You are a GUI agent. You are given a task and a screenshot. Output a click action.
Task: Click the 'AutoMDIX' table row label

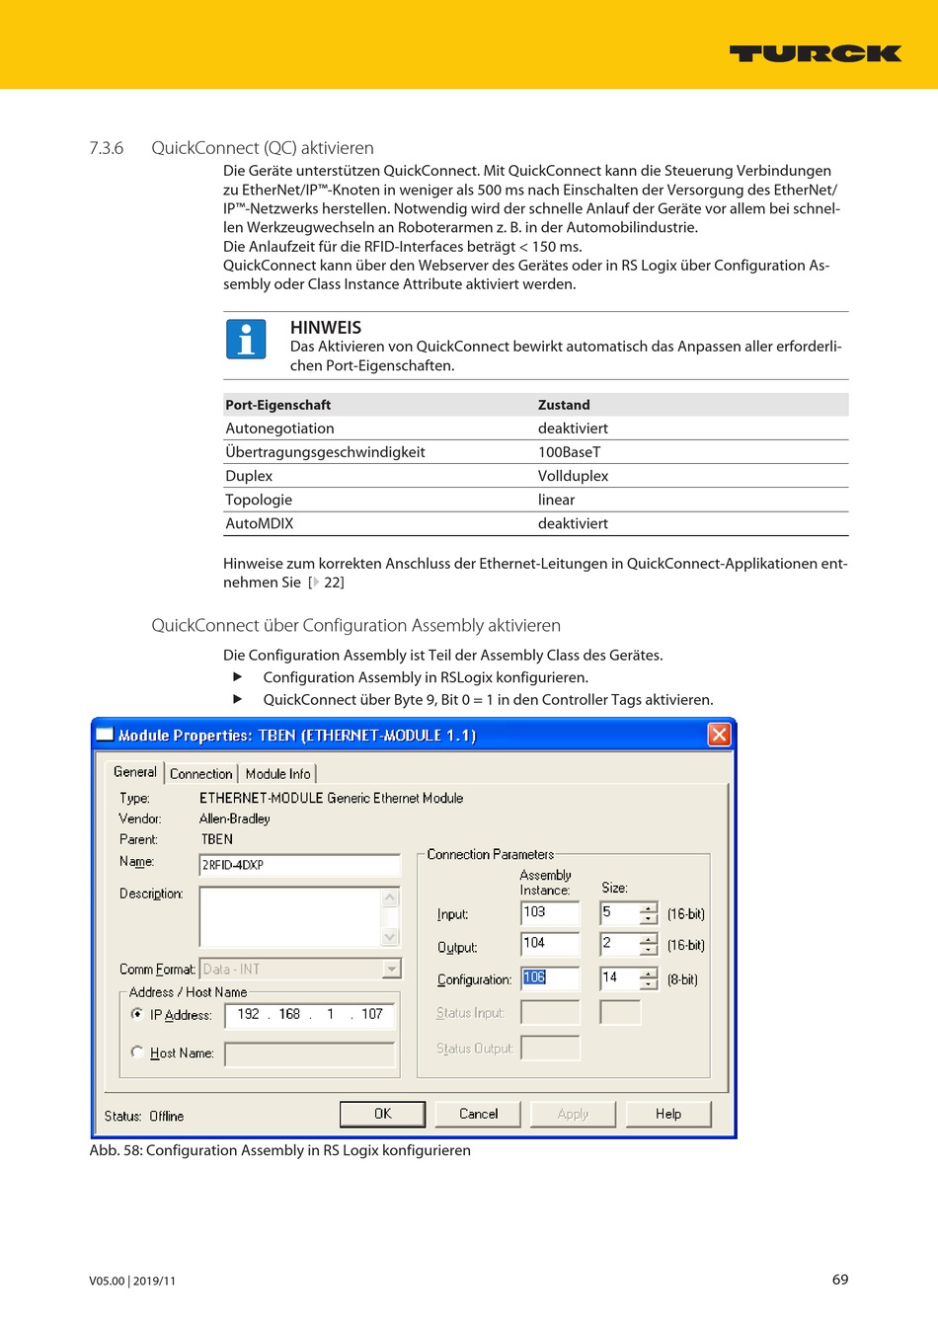click(260, 523)
